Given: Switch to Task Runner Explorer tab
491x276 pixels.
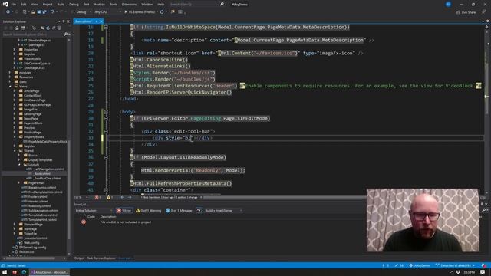Looking at the screenshot, I should click(101, 258).
